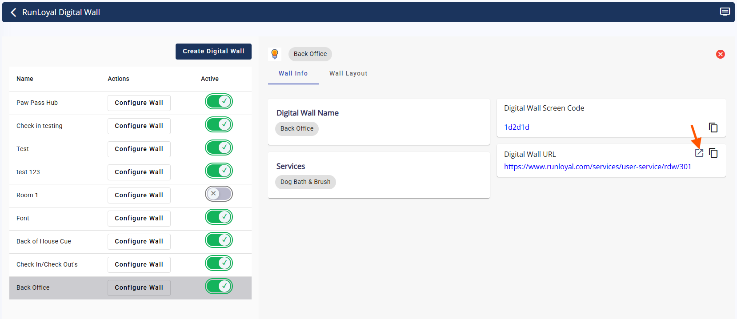Click the Active column header
This screenshot has height=319, width=737.
click(x=210, y=79)
